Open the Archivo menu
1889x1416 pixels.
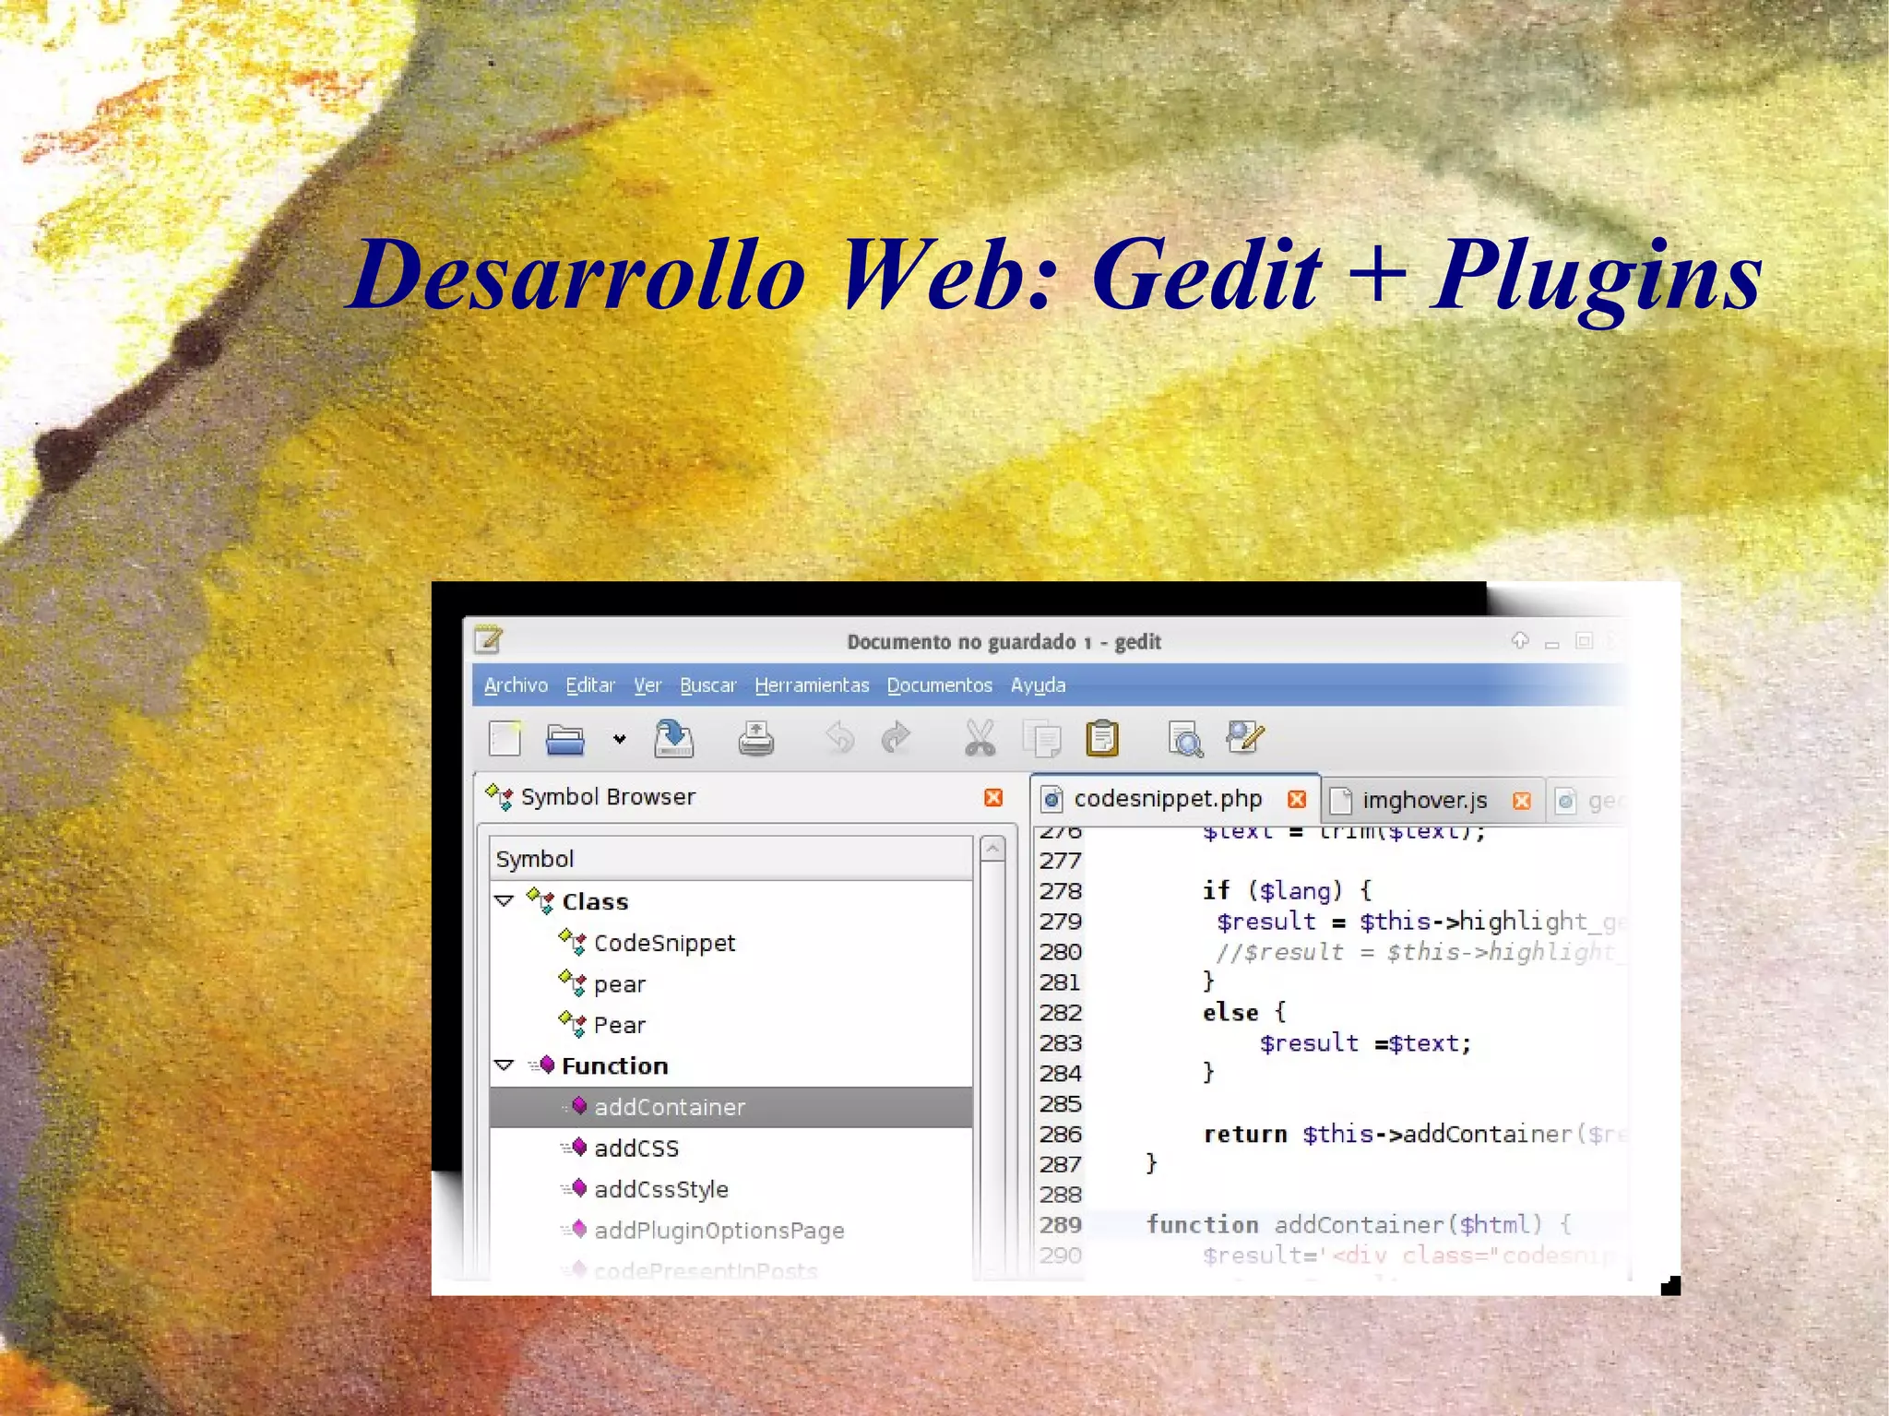[516, 685]
